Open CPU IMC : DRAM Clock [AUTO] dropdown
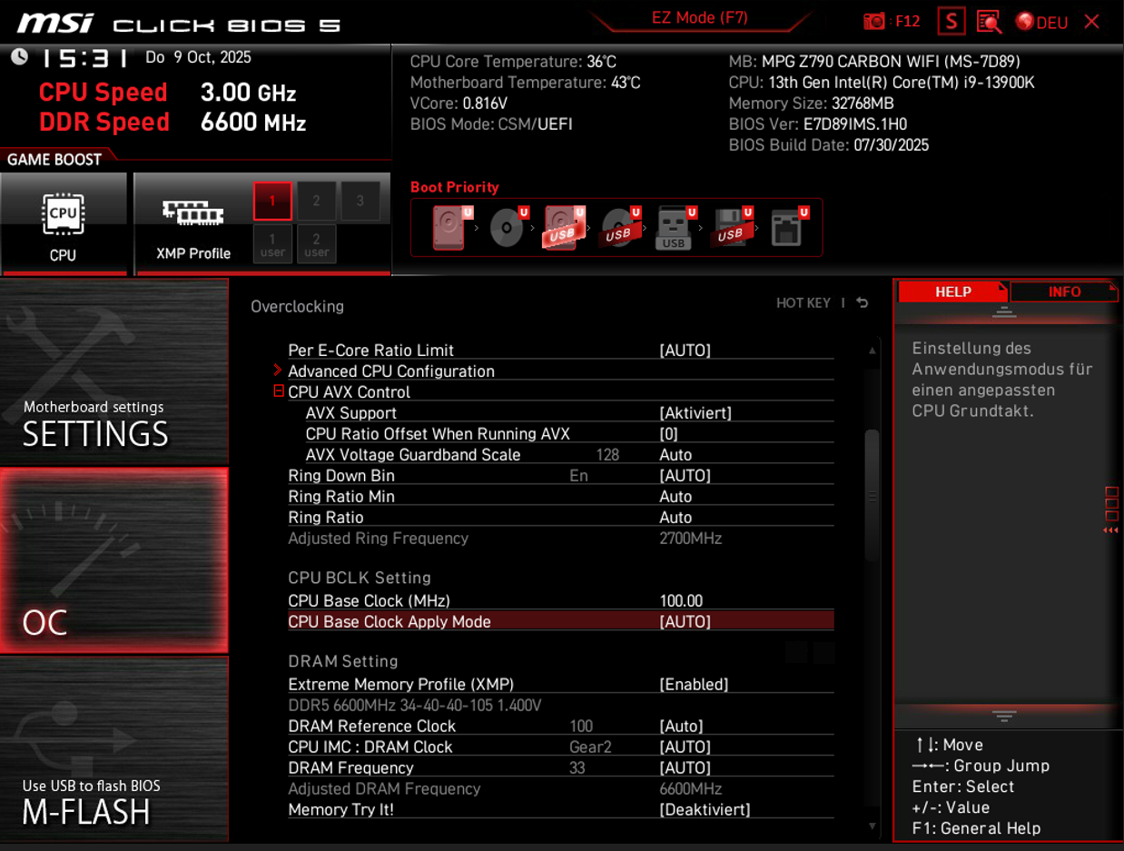Image resolution: width=1124 pixels, height=851 pixels. click(685, 747)
